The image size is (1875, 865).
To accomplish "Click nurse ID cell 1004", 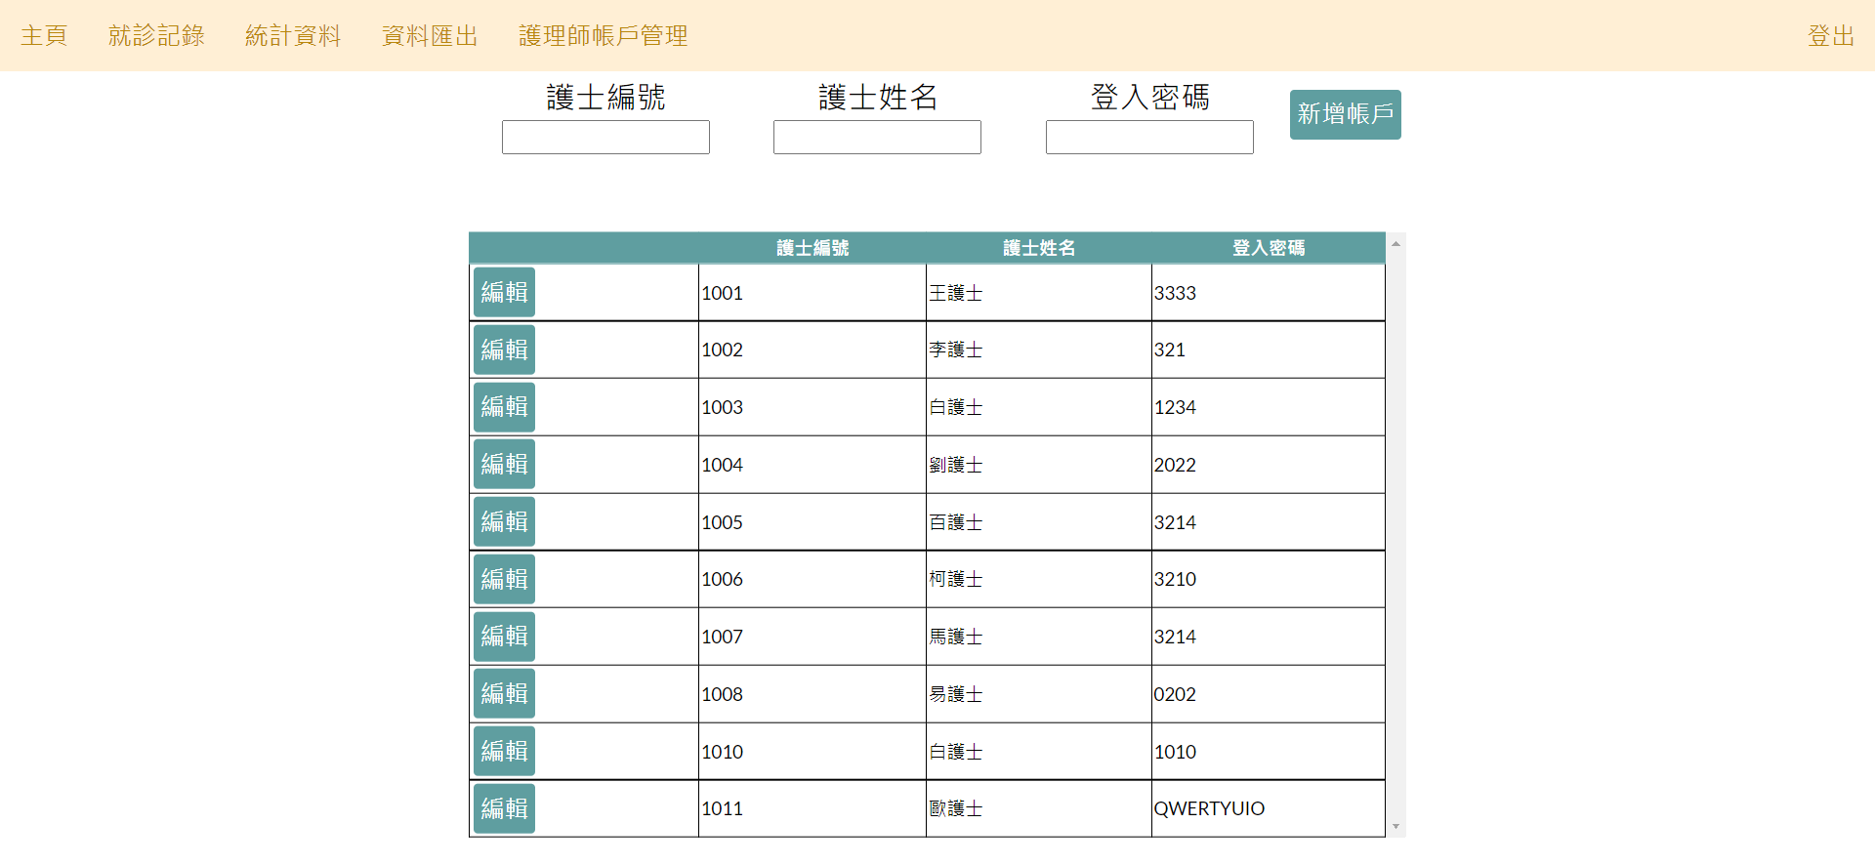I will tap(812, 465).
